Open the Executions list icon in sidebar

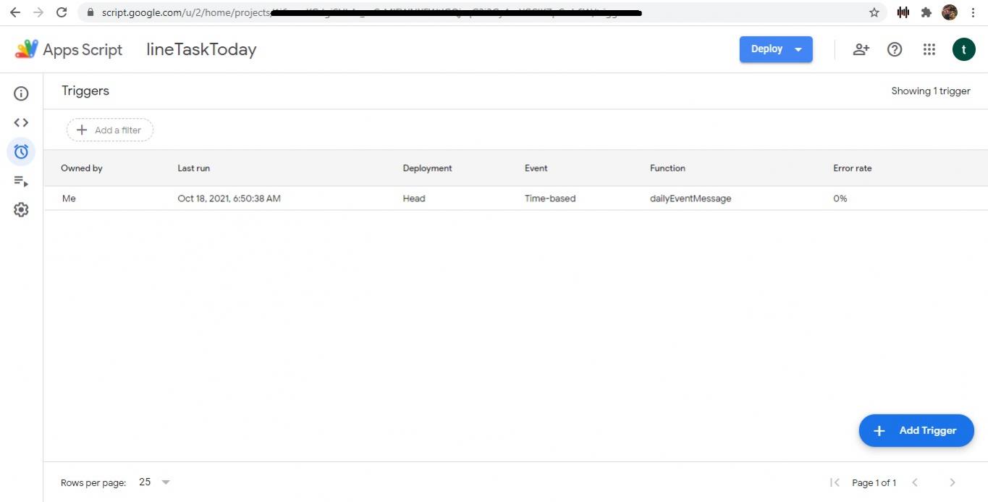point(21,181)
